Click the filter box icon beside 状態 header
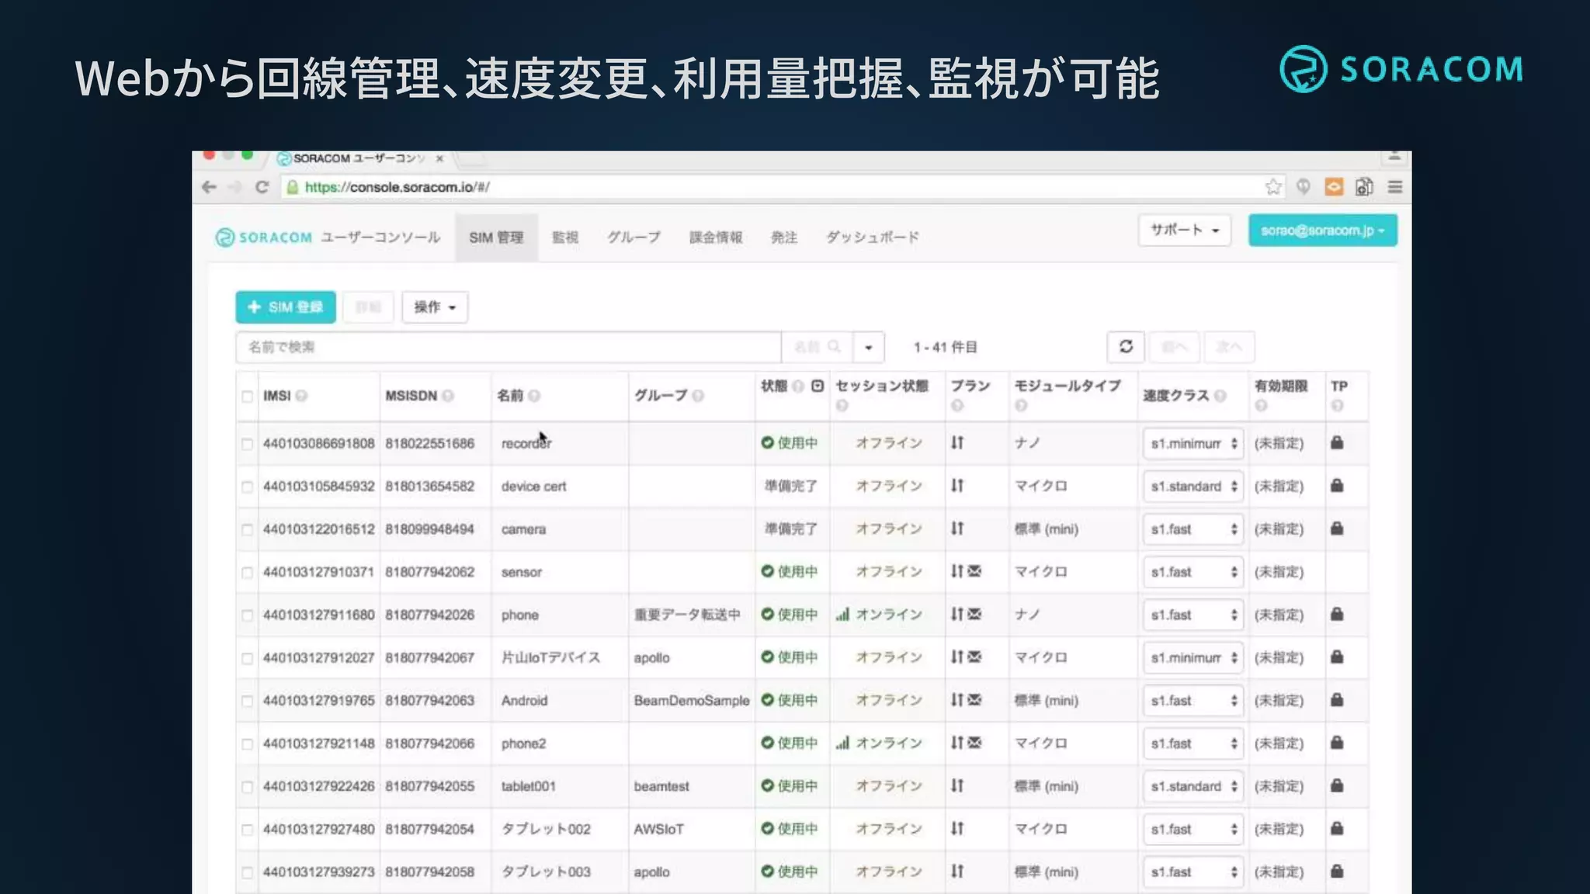1590x894 pixels. (818, 386)
